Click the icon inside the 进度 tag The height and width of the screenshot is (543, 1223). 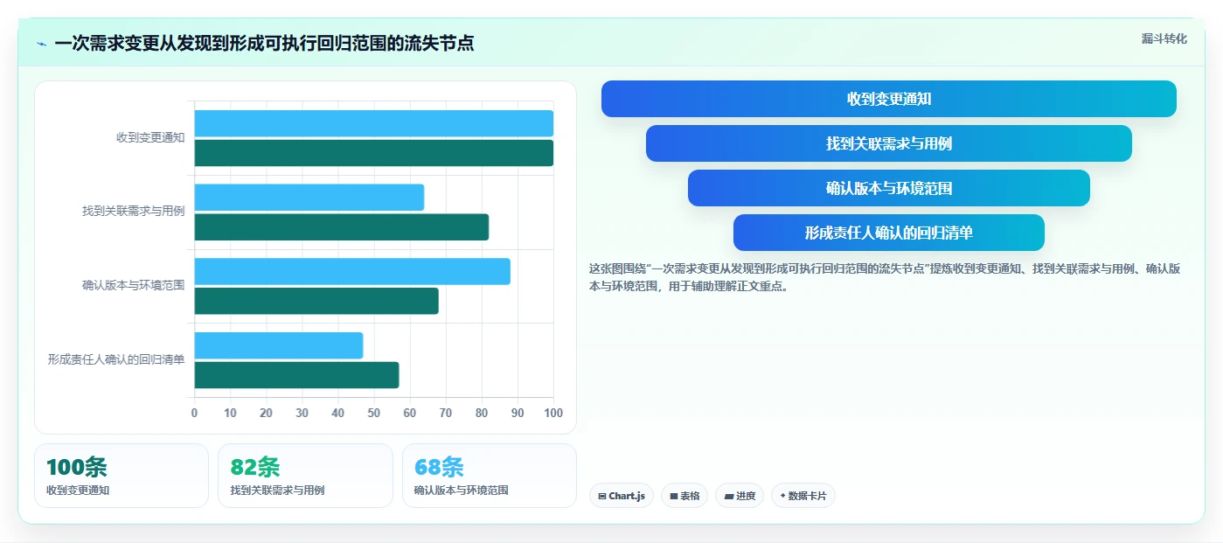728,496
